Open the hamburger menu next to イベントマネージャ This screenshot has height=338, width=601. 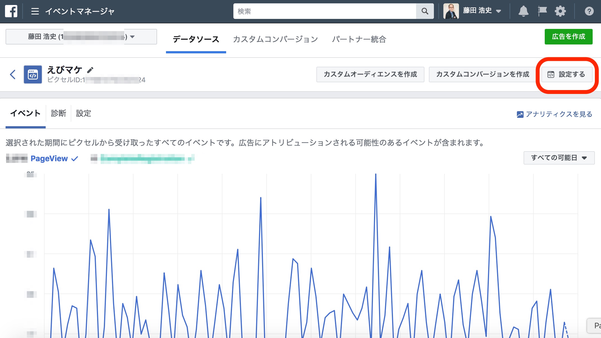tap(35, 11)
